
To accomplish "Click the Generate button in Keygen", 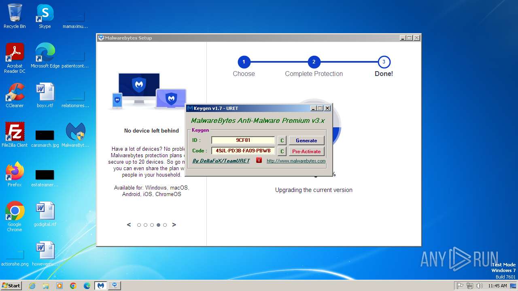I will pyautogui.click(x=306, y=140).
